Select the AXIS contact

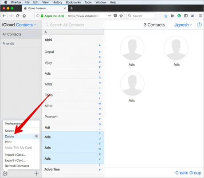(73, 84)
